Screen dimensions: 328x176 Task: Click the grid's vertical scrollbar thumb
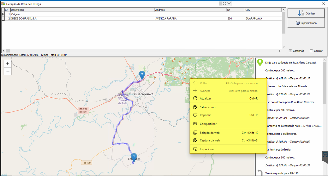click(x=283, y=22)
